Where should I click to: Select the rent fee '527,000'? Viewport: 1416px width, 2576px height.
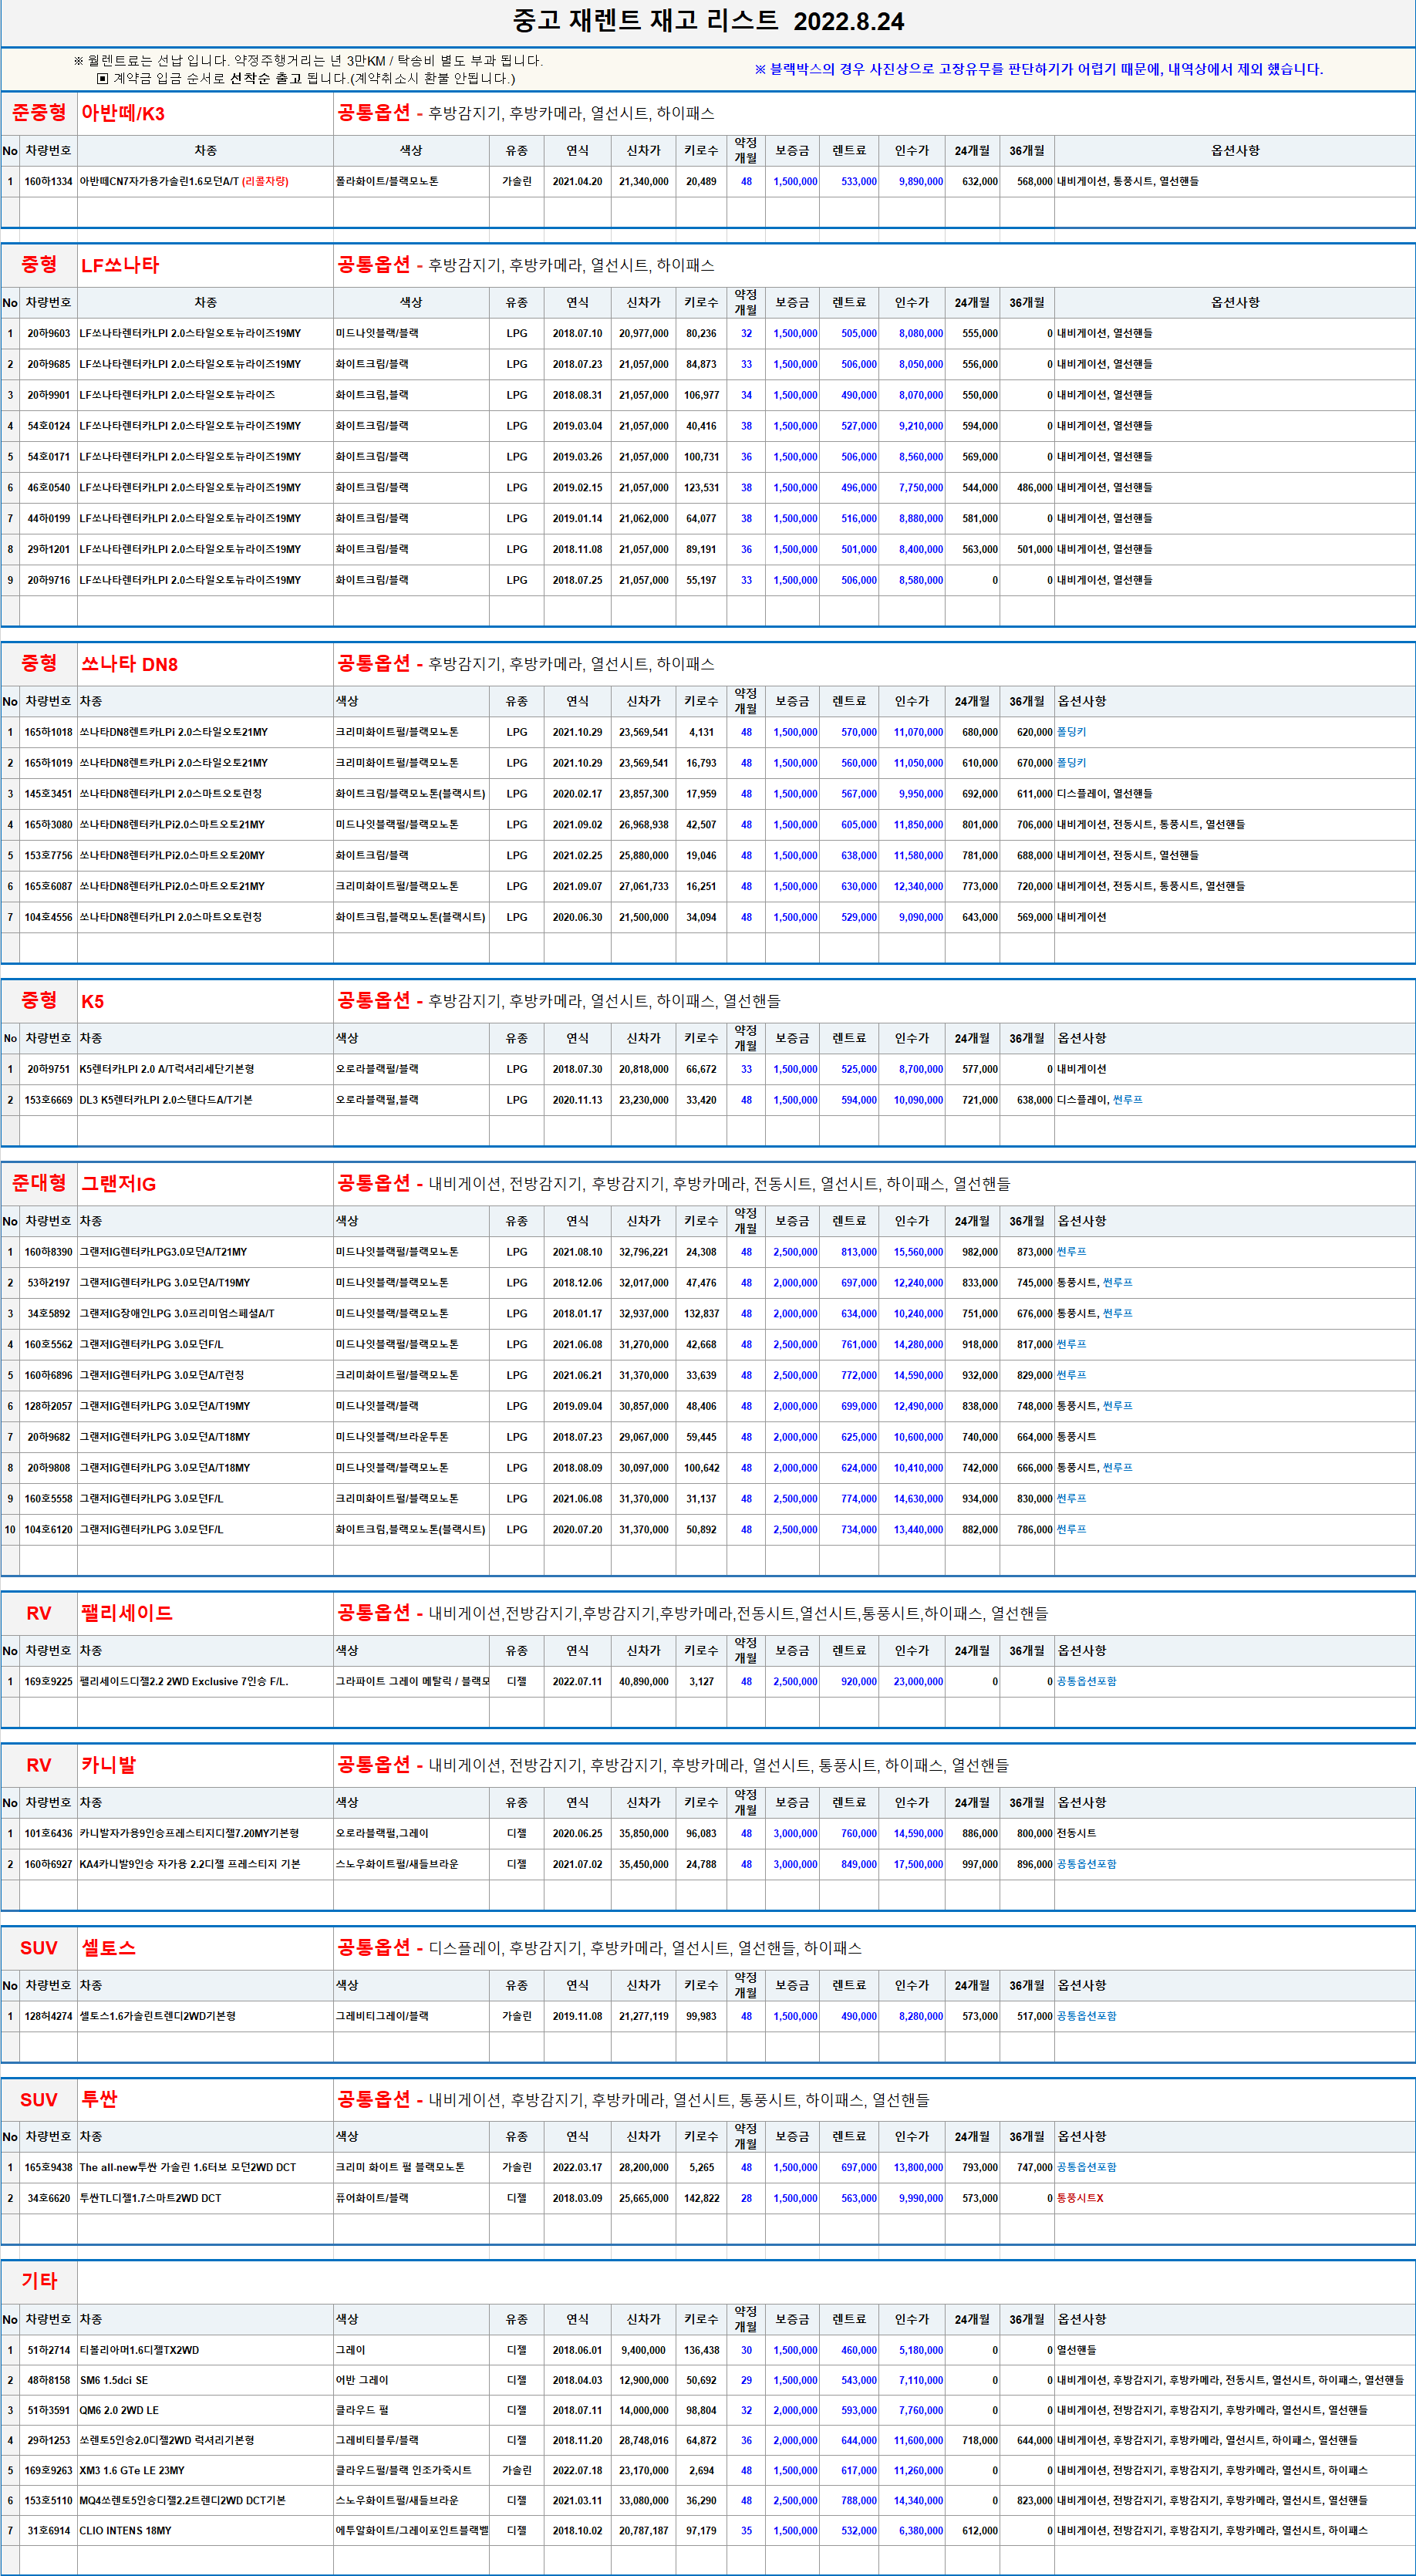coord(859,426)
